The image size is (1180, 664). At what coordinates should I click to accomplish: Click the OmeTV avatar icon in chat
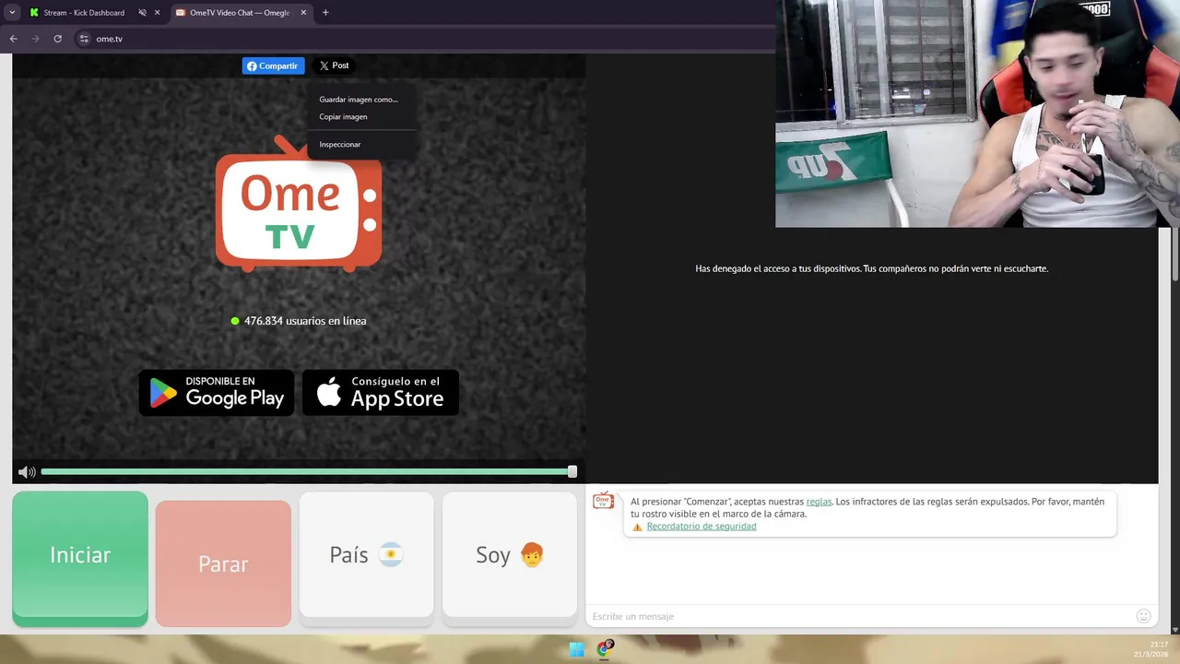click(603, 501)
